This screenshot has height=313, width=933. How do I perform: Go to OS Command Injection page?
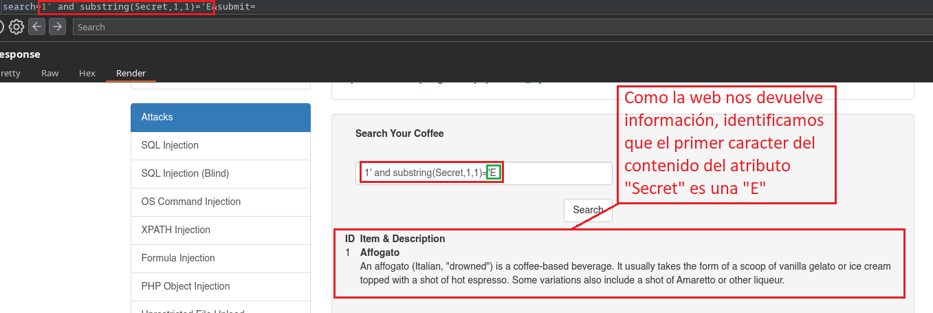click(190, 202)
